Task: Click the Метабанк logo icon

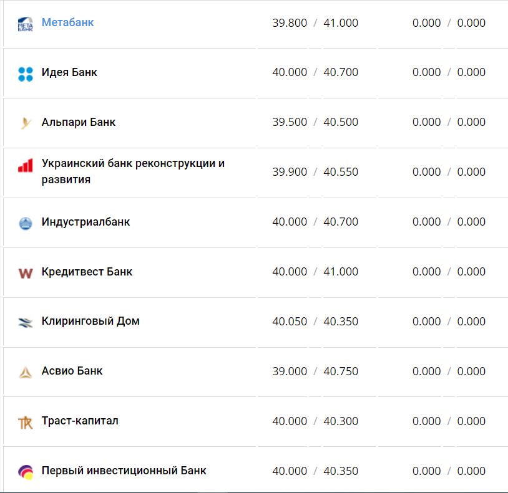Action: 25,24
